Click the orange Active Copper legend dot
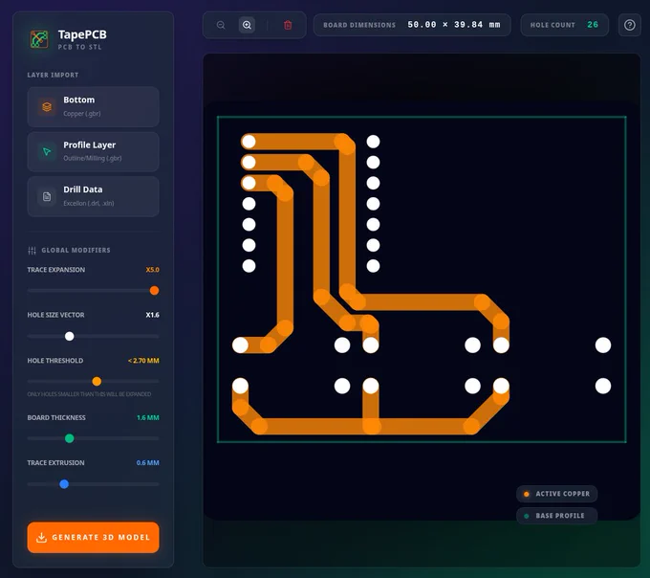This screenshot has height=578, width=650. (527, 494)
